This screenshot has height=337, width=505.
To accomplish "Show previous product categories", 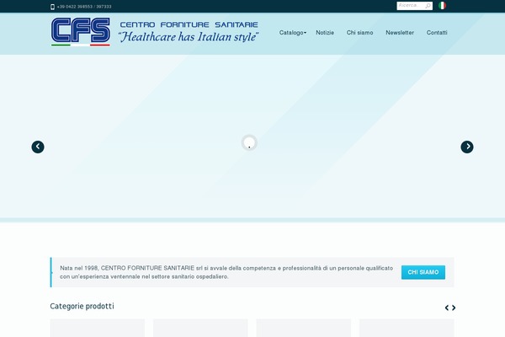I will (447, 308).
